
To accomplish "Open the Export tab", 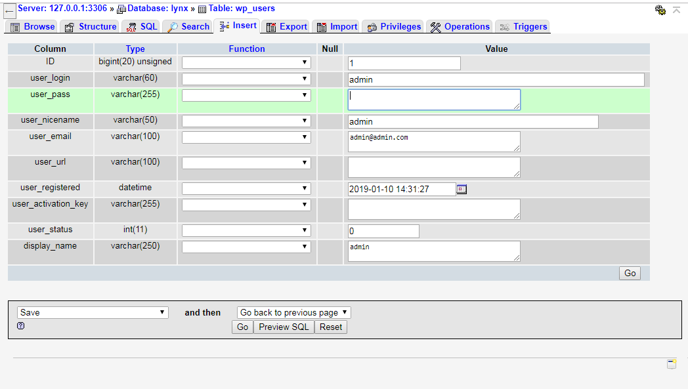I will pyautogui.click(x=287, y=27).
